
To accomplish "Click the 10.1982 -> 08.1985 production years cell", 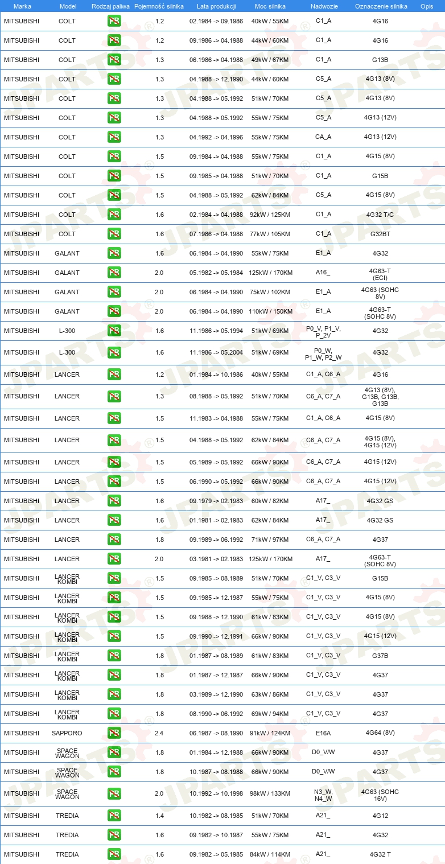I will click(216, 816).
